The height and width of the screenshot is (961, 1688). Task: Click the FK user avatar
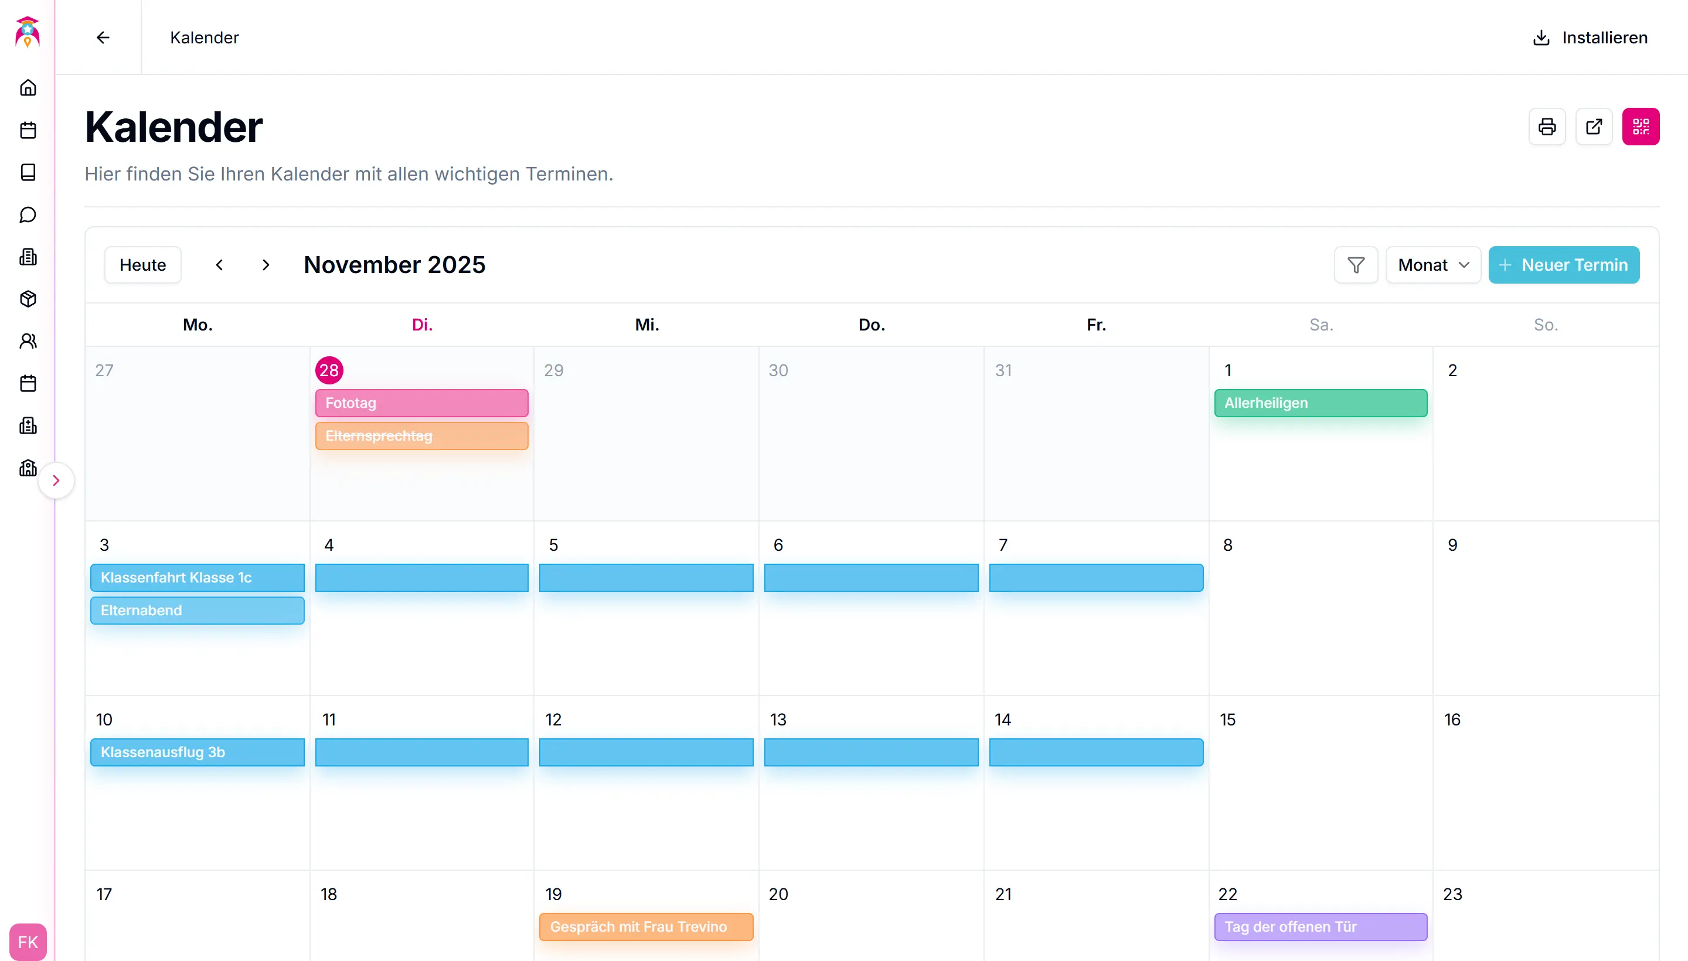pos(28,942)
